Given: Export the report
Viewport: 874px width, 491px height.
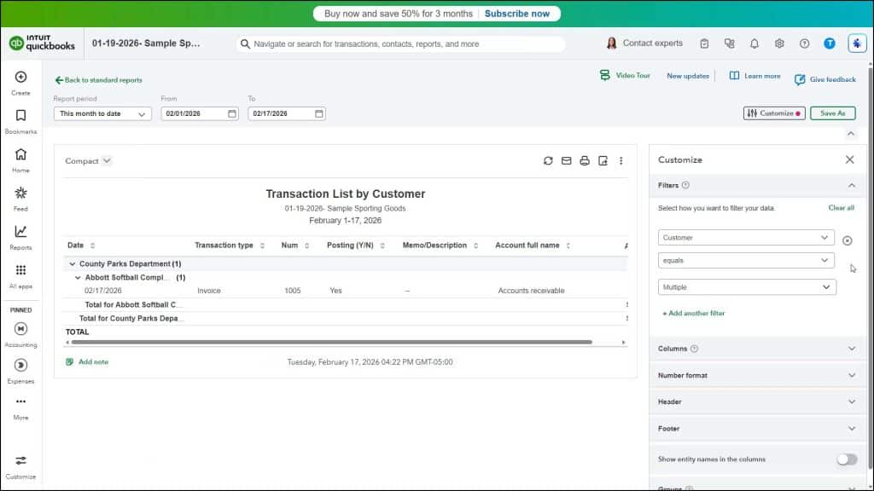Looking at the screenshot, I should pyautogui.click(x=603, y=160).
